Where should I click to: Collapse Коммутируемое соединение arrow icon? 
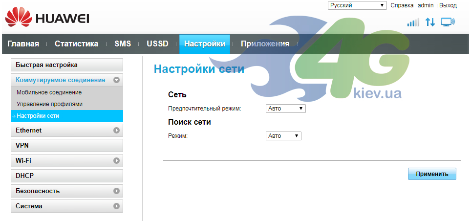coord(116,80)
